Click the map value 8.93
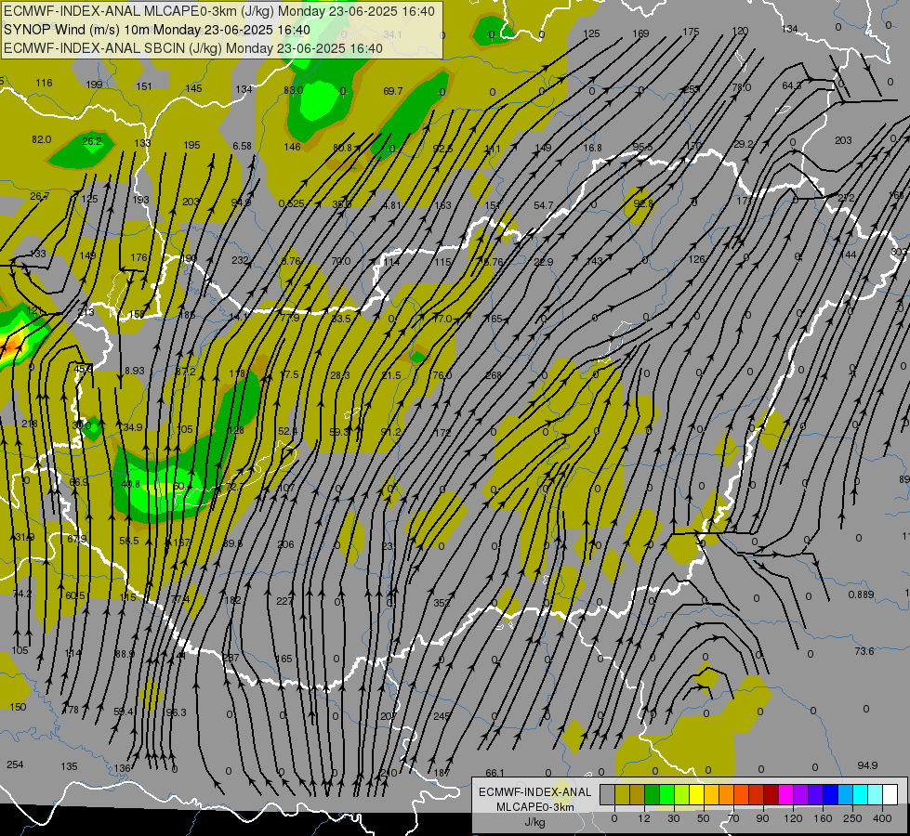Viewport: 910px width, 836px height. [134, 371]
